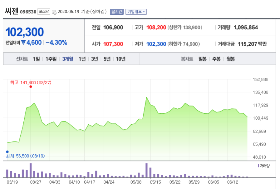Click the 실시간 real-time button
The image size is (280, 189).
coord(117,12)
